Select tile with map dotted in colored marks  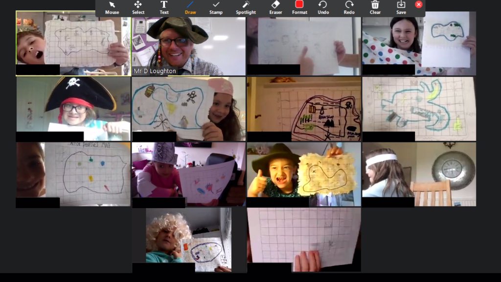coord(73,174)
